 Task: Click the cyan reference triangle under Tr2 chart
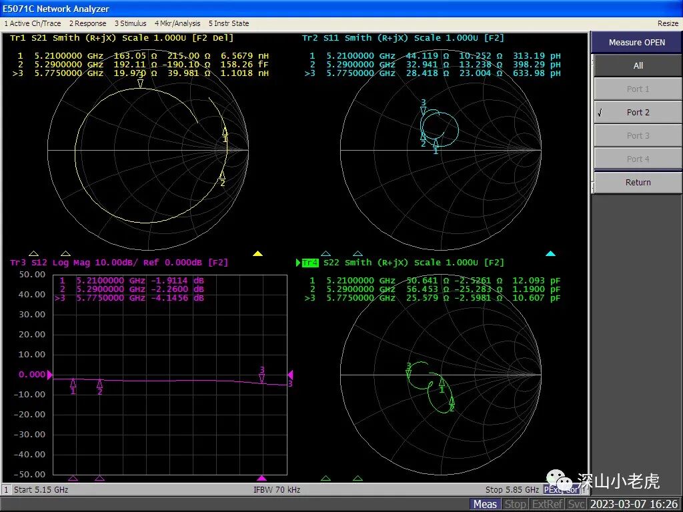pos(550,253)
